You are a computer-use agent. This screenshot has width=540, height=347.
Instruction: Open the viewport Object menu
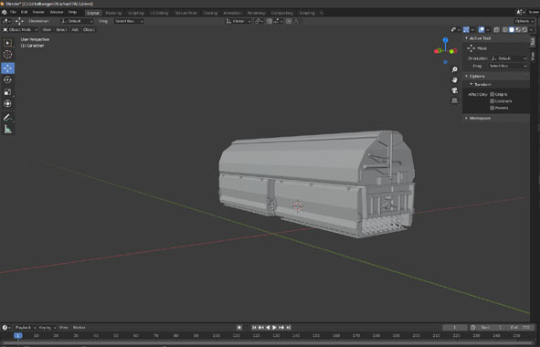point(89,30)
